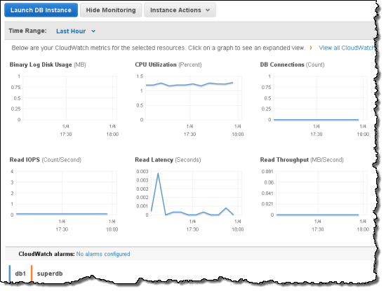This screenshot has height=291, width=386.
Task: Click the Read IOPS title
Action: [25, 160]
